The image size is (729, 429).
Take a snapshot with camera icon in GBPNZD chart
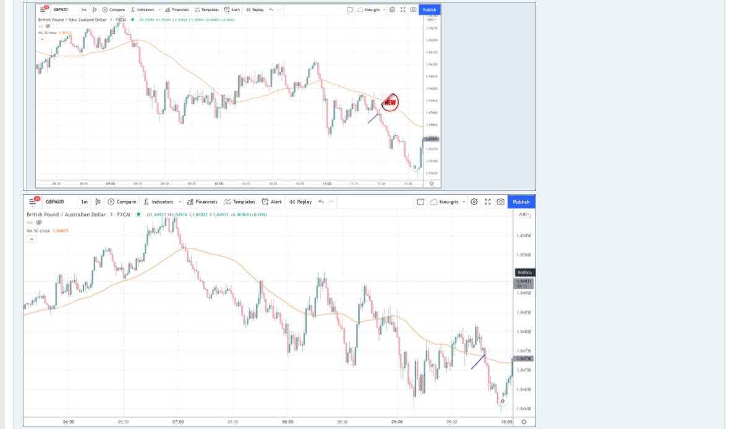tap(413, 10)
